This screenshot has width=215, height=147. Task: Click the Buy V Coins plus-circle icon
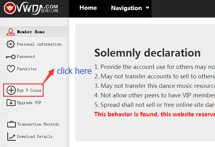tap(11, 90)
